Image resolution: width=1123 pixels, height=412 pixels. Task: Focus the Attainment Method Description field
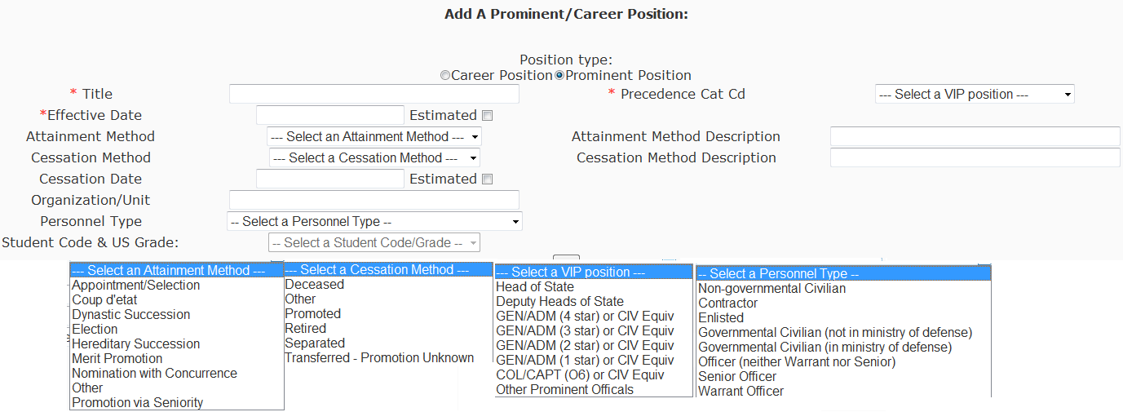[x=975, y=137]
